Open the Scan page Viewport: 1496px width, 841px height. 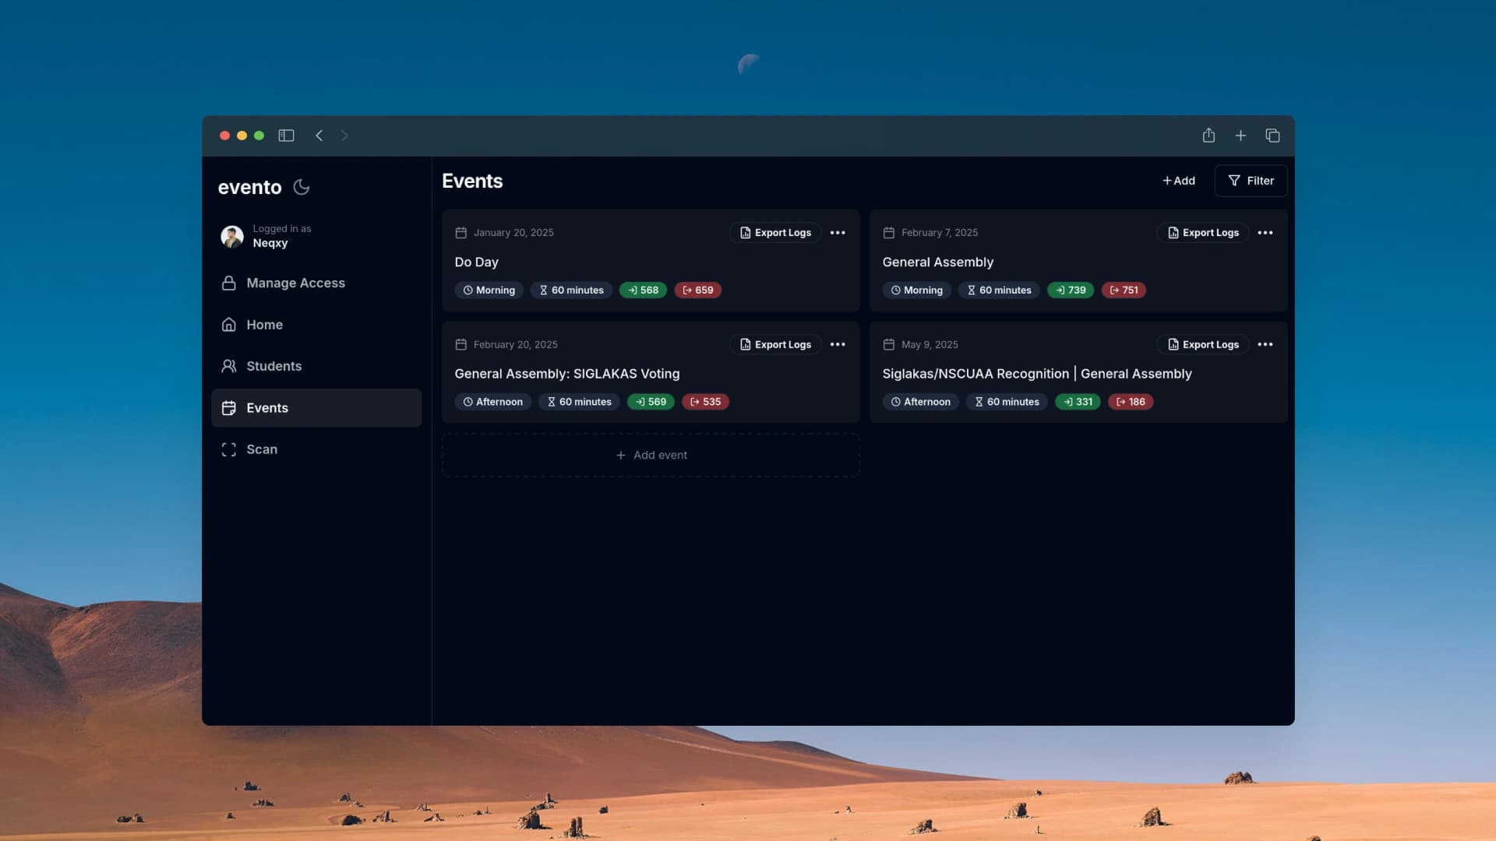pyautogui.click(x=262, y=449)
